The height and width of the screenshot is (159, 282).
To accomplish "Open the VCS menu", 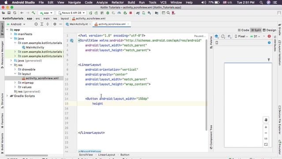I will [163, 3].
